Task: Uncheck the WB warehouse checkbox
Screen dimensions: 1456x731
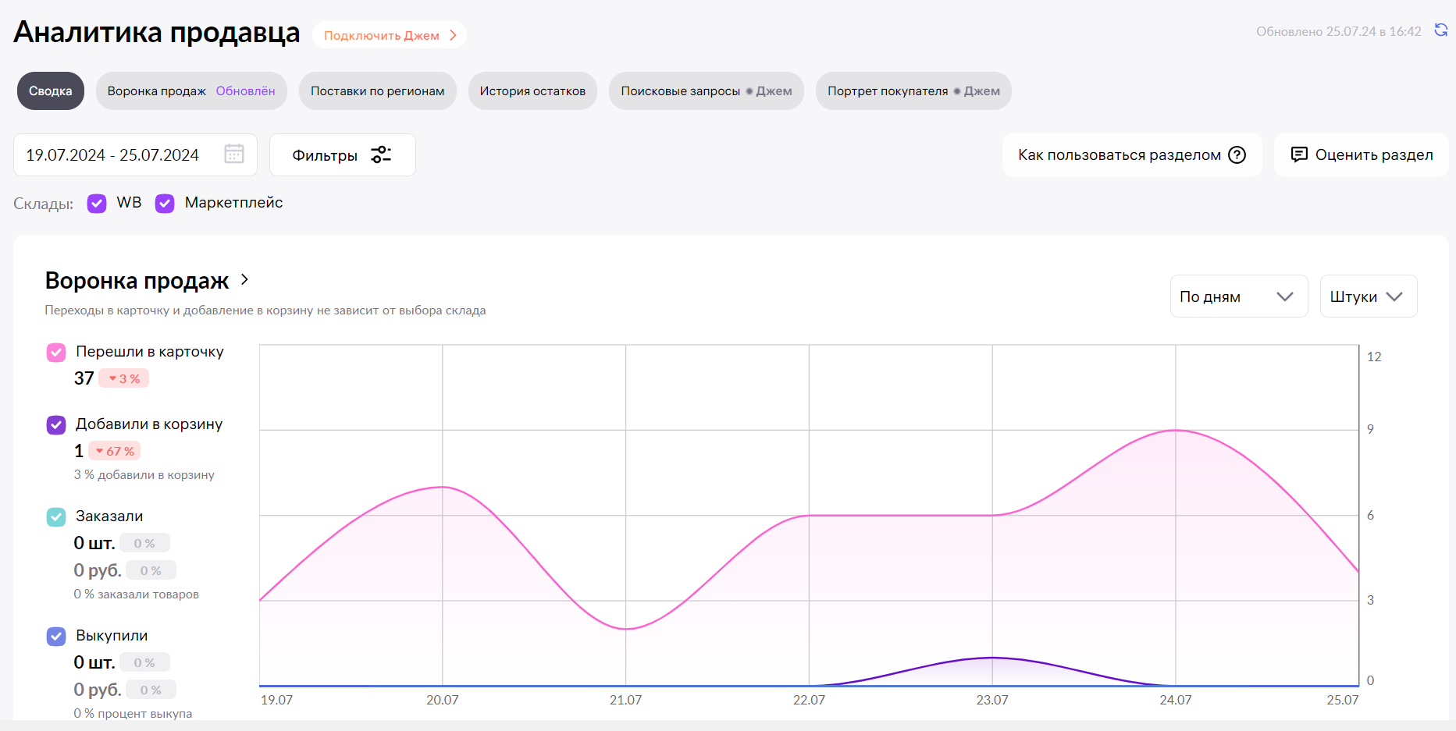Action: 97,204
